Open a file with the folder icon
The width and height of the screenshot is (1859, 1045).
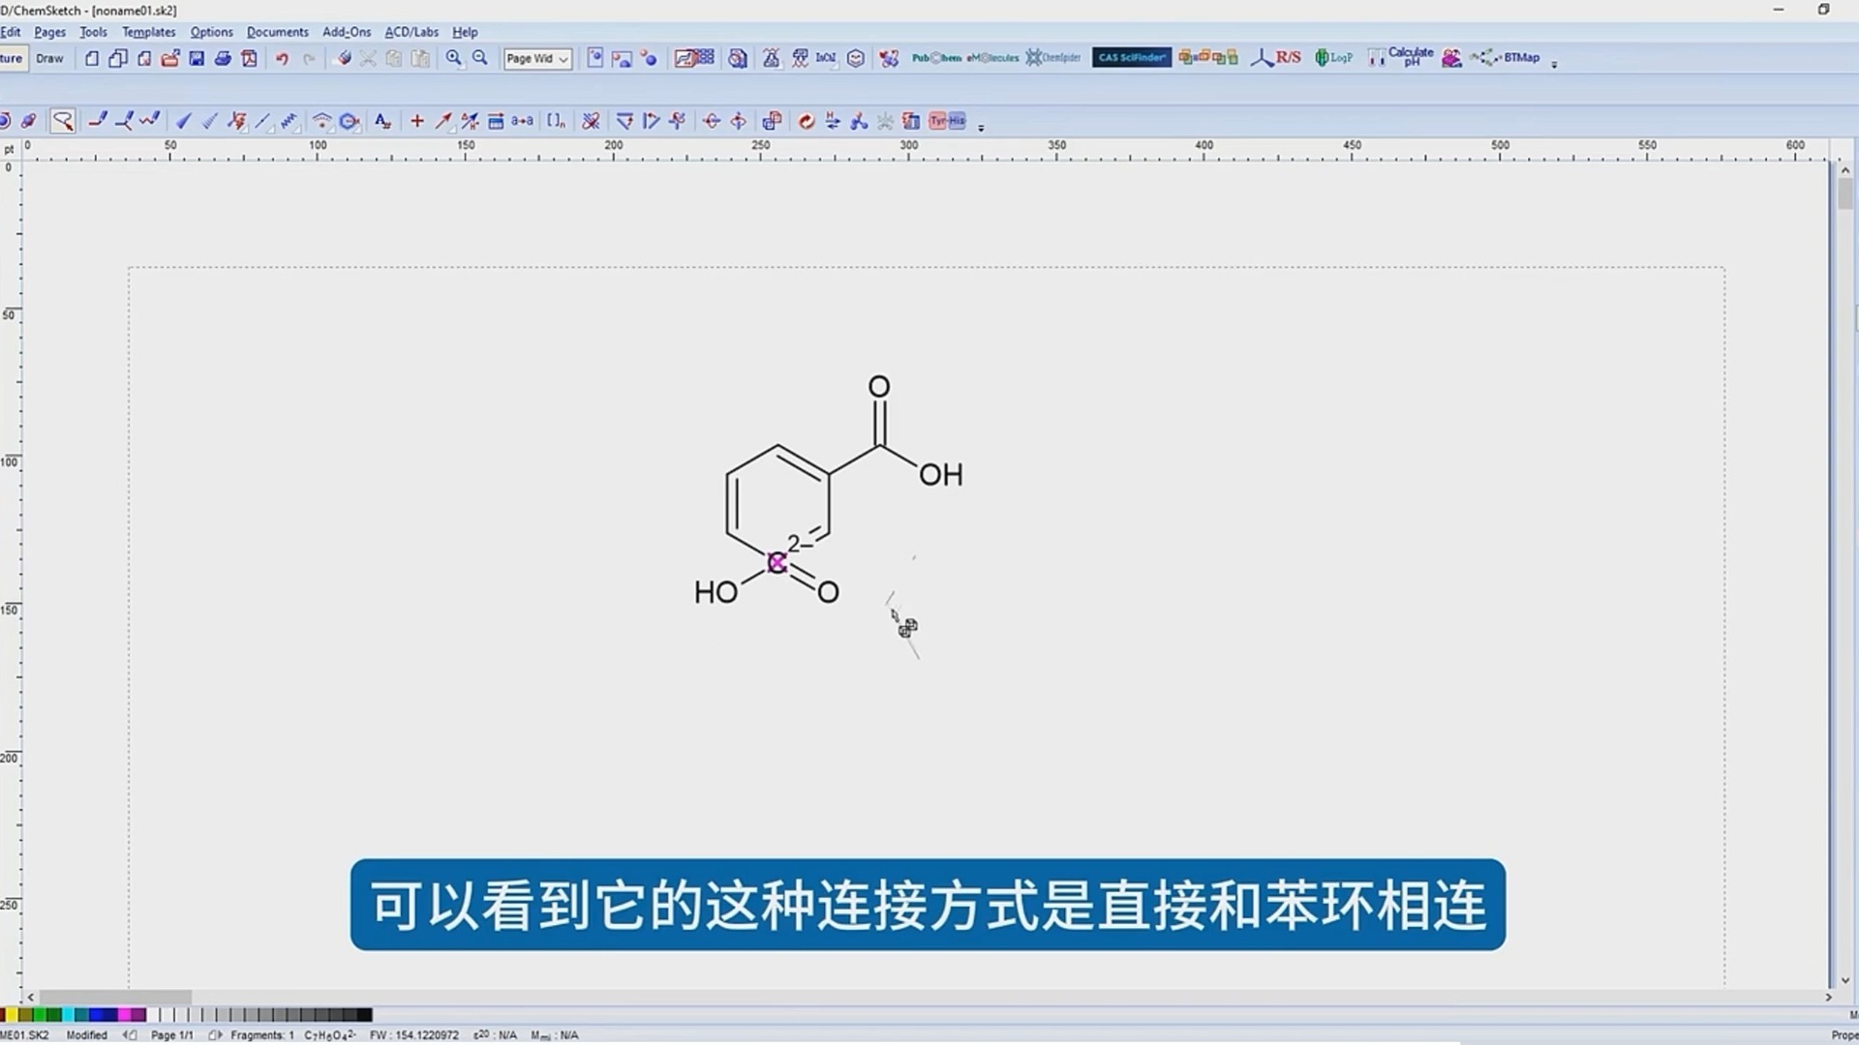tap(170, 58)
